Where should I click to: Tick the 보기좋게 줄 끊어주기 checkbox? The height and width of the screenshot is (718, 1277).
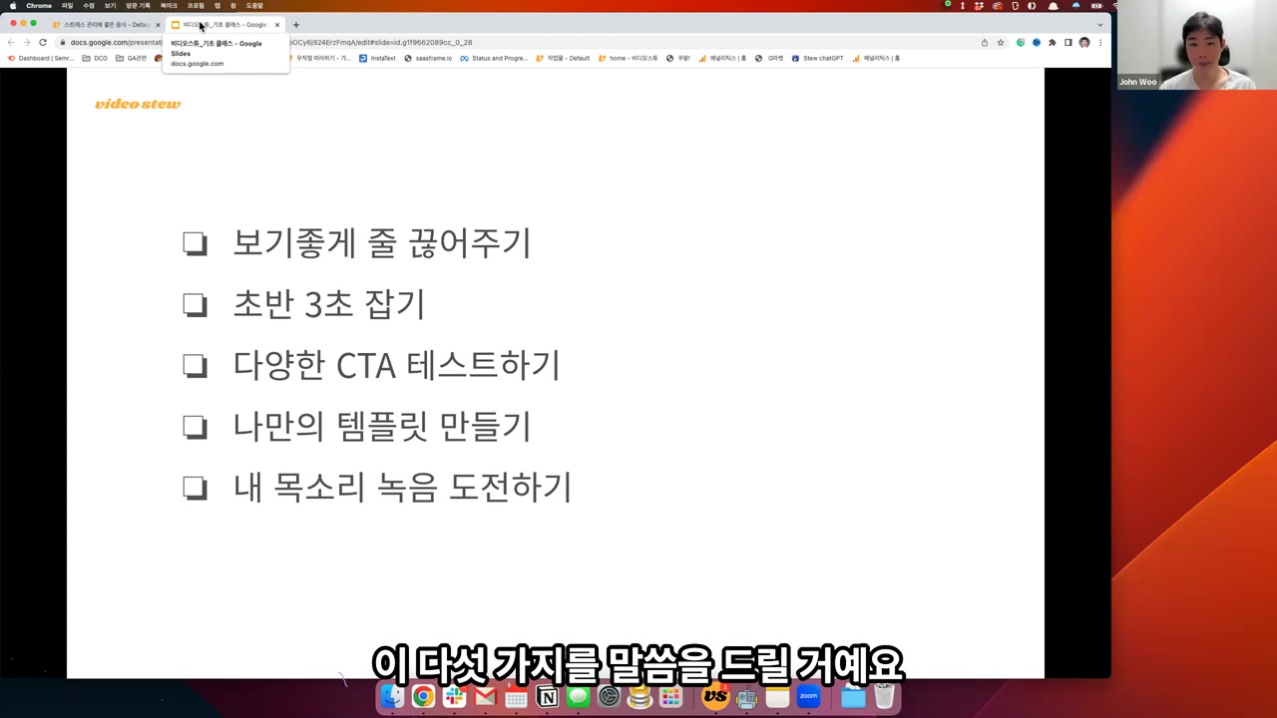195,243
